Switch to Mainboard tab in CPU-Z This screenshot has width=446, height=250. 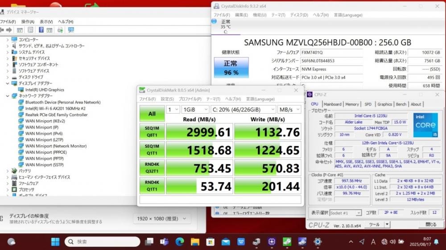(333, 104)
